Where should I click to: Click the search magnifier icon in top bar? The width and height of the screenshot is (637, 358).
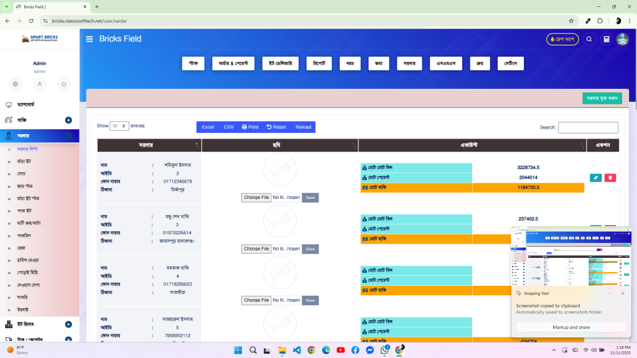click(589, 39)
